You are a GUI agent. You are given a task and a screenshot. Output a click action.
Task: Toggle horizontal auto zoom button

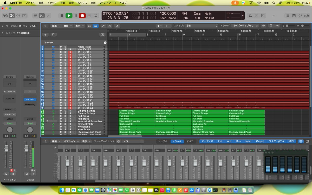tap(277, 26)
